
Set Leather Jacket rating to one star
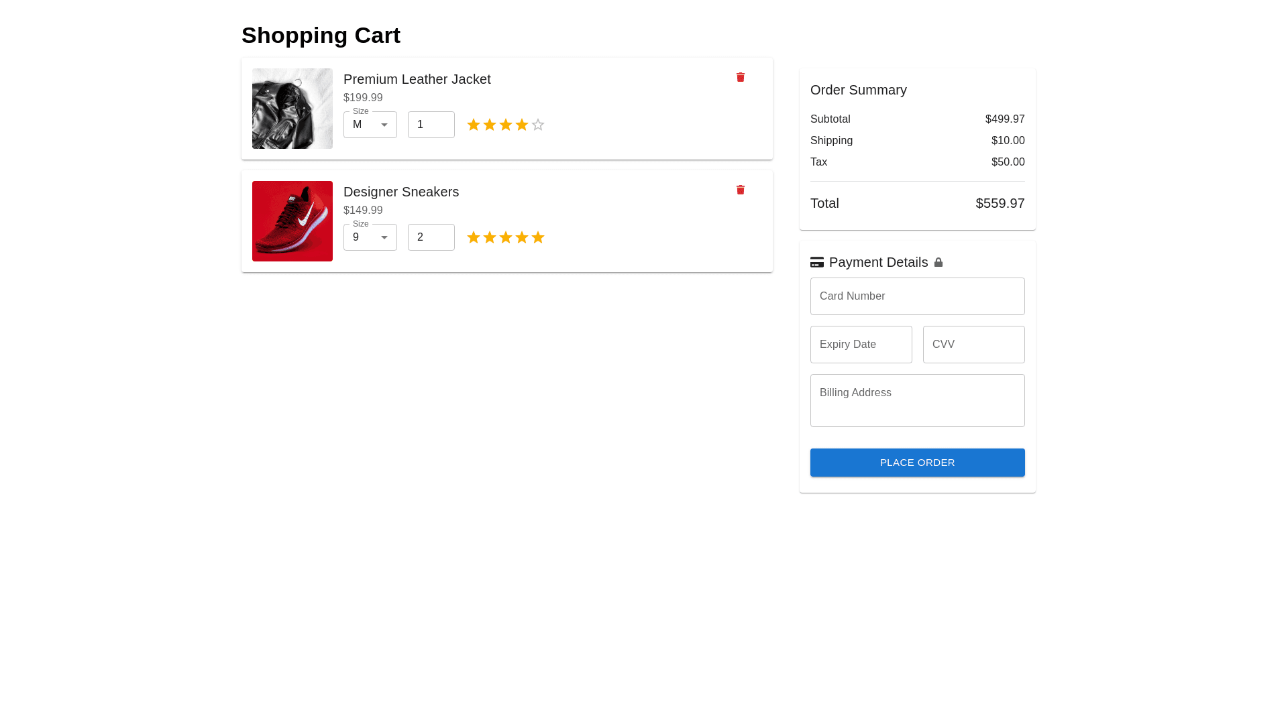click(474, 125)
